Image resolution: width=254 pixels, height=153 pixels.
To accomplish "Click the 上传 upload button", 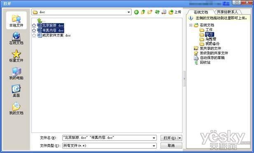I will point(175,12).
